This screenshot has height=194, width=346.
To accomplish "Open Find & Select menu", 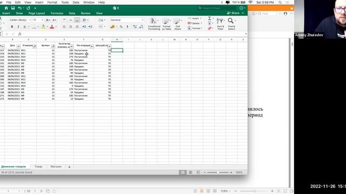I will tap(231, 24).
